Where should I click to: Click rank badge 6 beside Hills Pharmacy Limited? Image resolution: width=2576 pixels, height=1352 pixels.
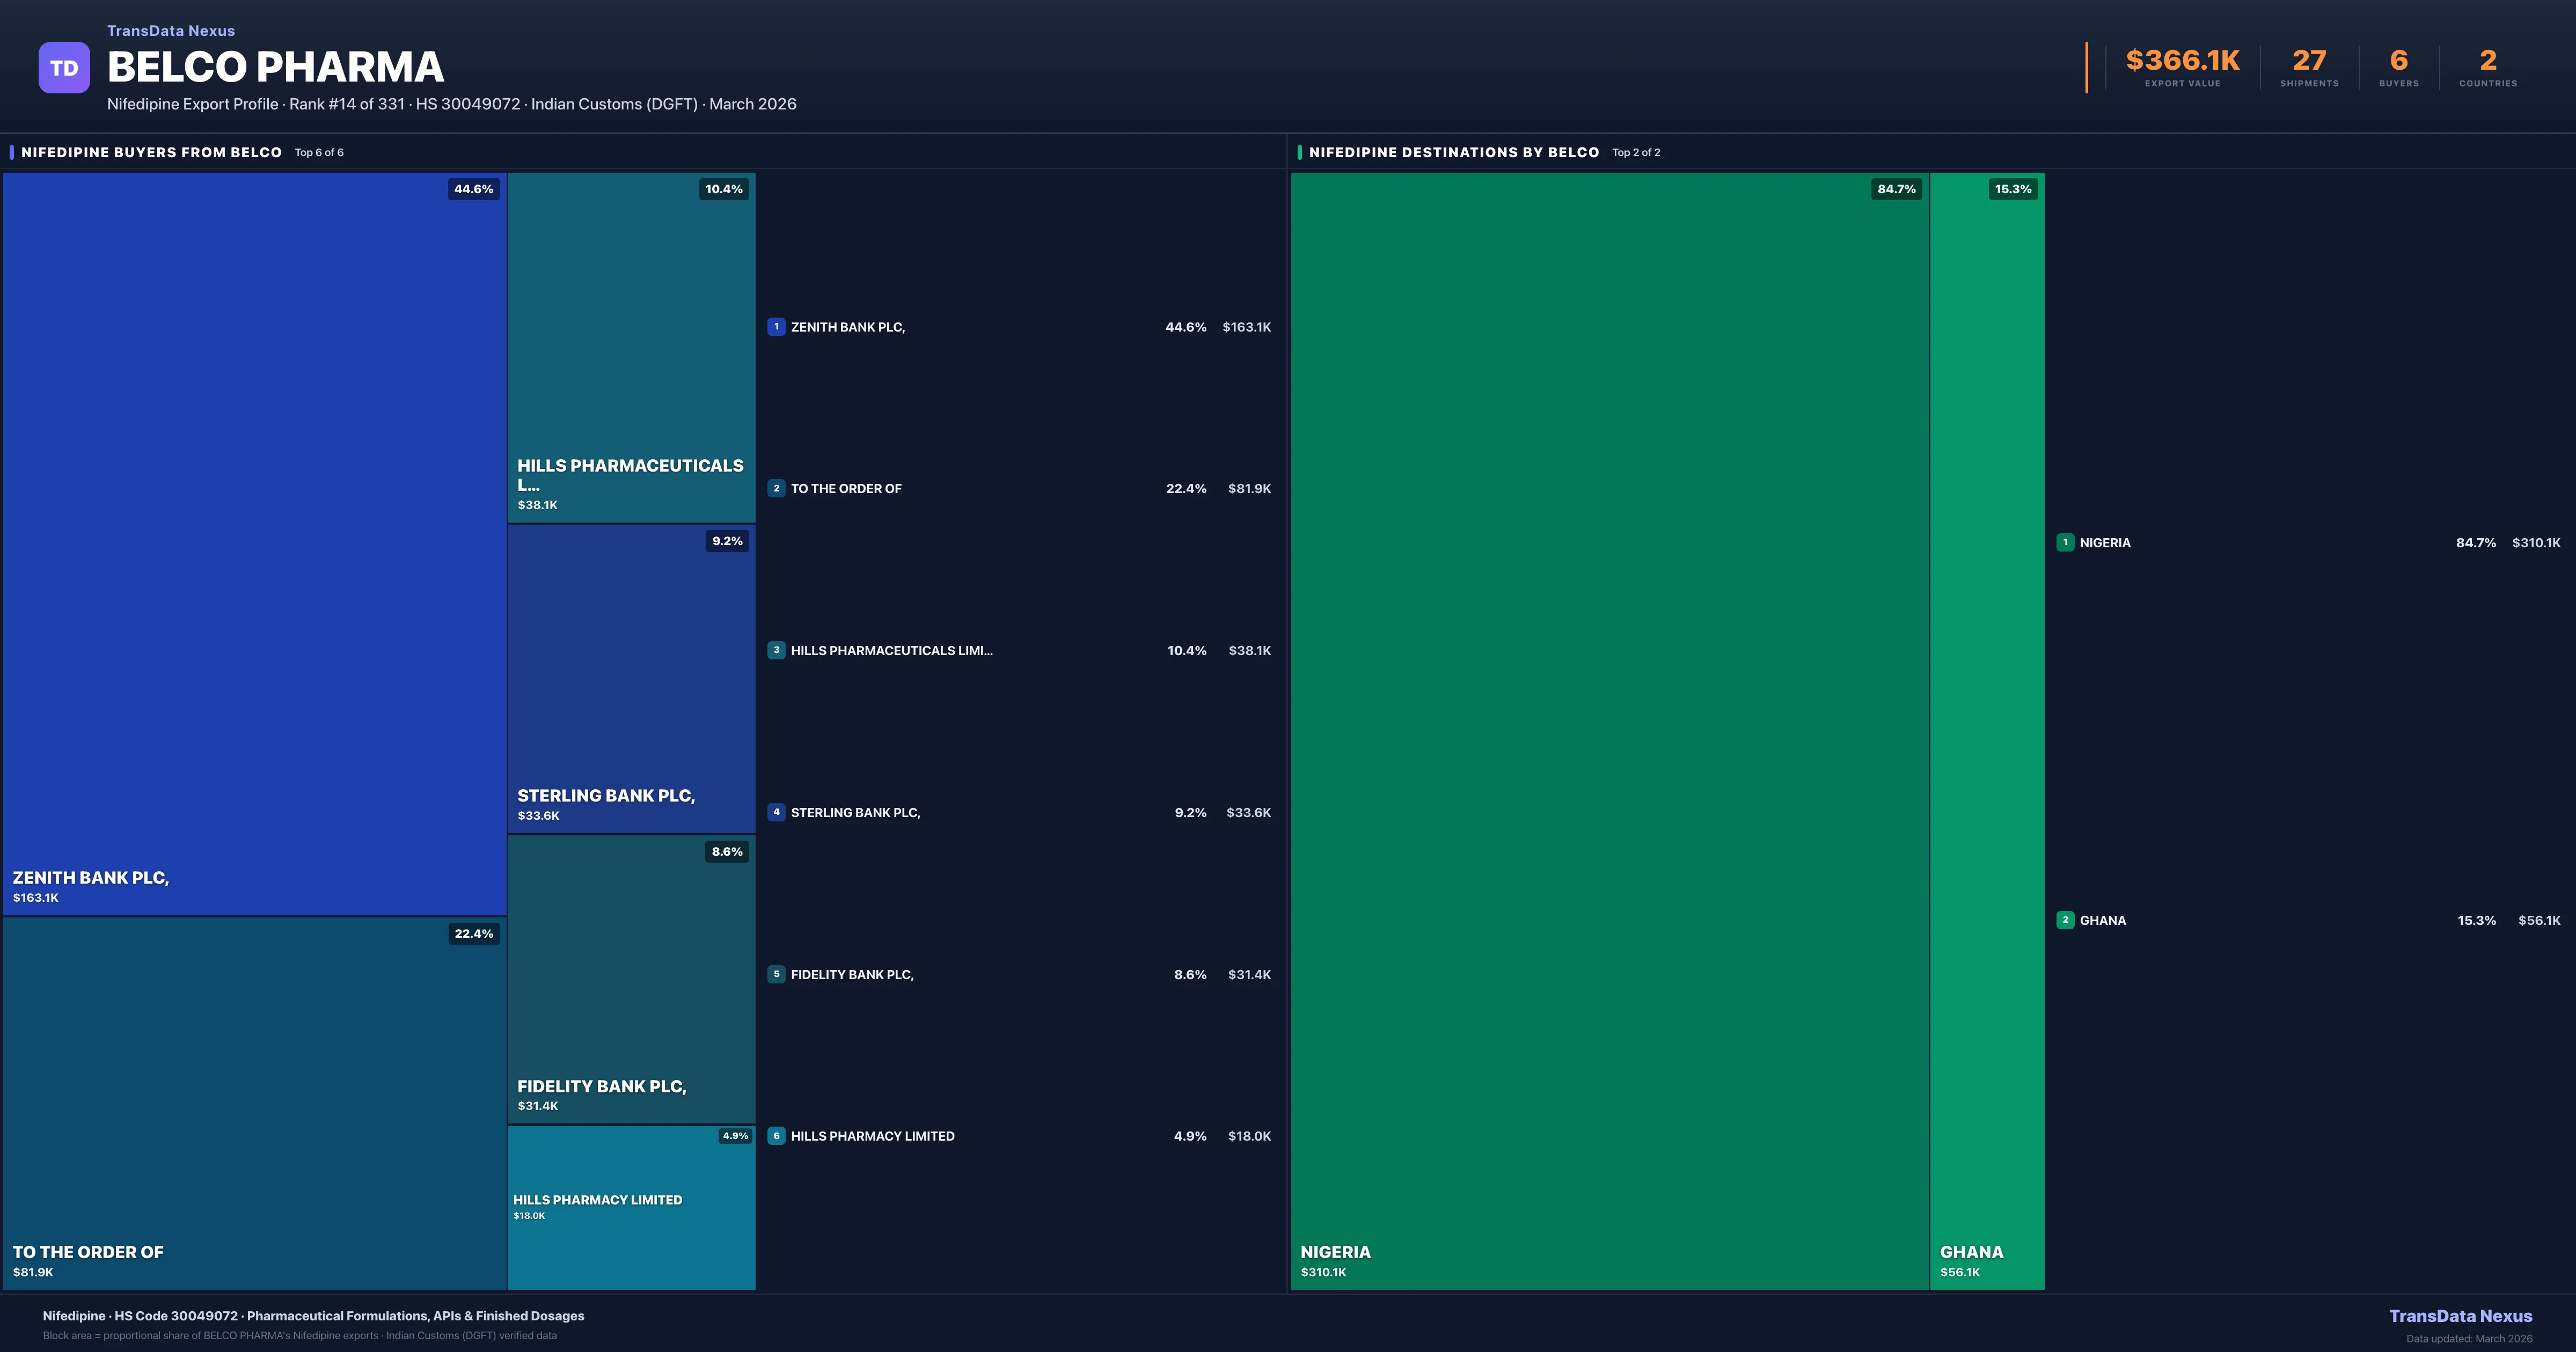(776, 1136)
